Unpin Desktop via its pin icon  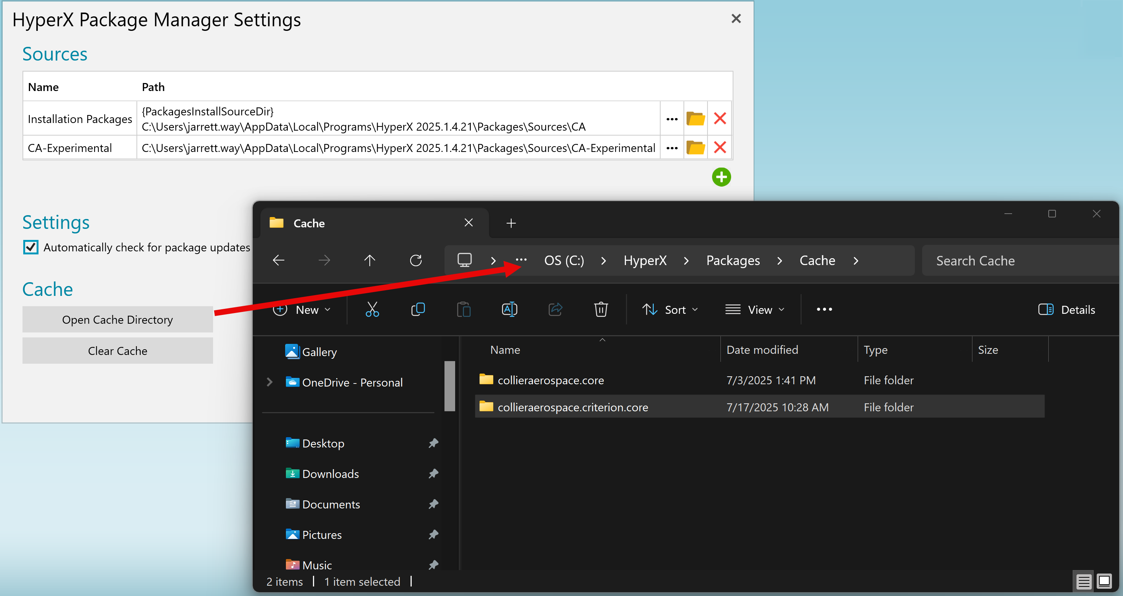tap(433, 443)
